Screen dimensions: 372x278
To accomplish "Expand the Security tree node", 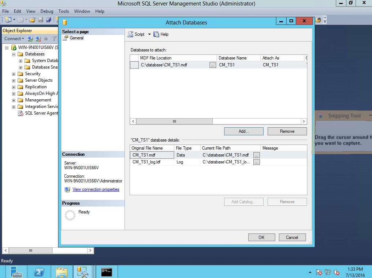I will click(x=14, y=74).
